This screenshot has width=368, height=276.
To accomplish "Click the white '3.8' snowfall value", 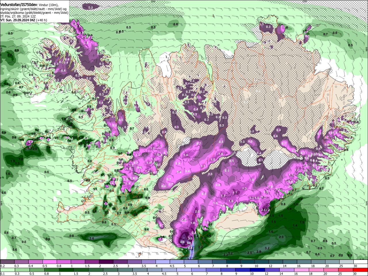I will (x=189, y=243).
